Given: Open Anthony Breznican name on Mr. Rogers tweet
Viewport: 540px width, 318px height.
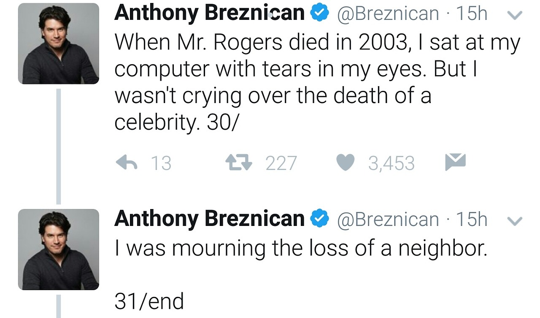Looking at the screenshot, I should [209, 13].
